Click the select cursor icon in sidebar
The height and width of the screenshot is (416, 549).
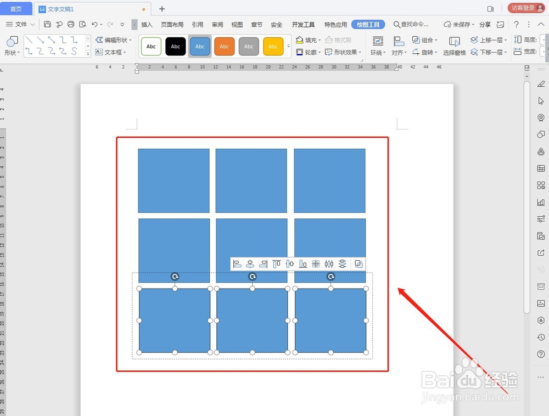(541, 101)
